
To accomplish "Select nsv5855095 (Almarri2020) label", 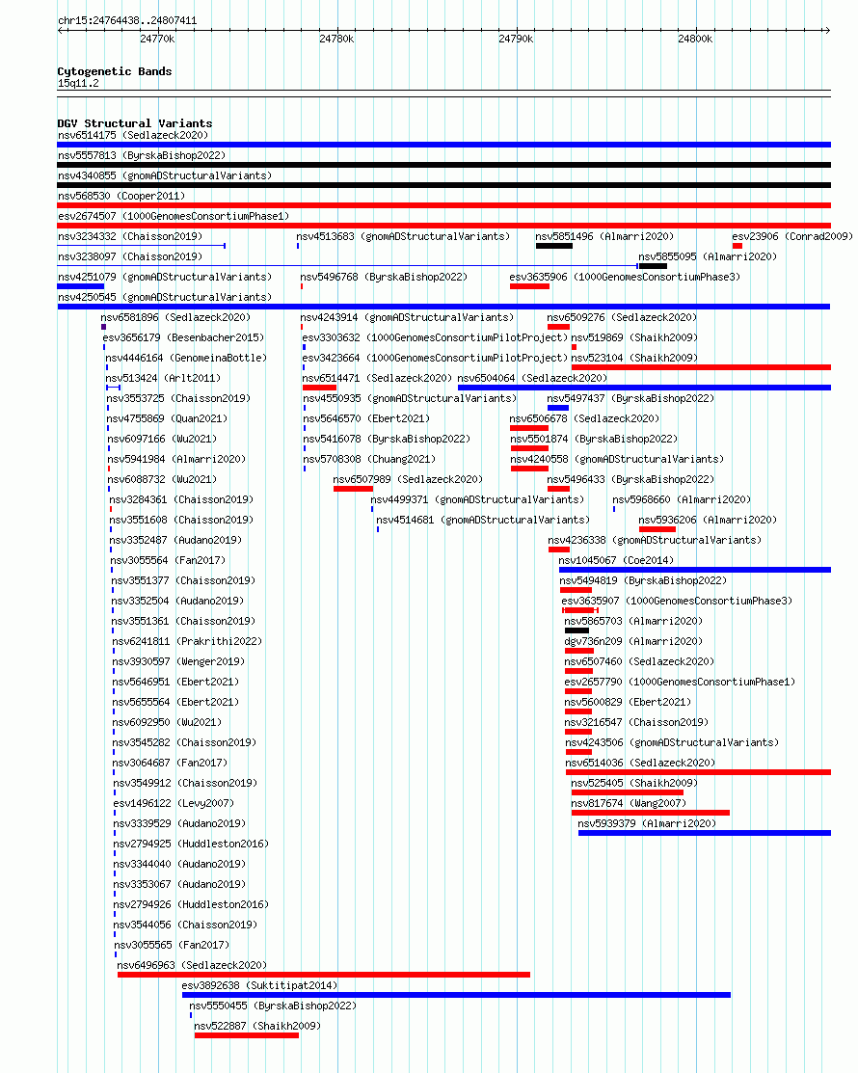I will tap(708, 256).
